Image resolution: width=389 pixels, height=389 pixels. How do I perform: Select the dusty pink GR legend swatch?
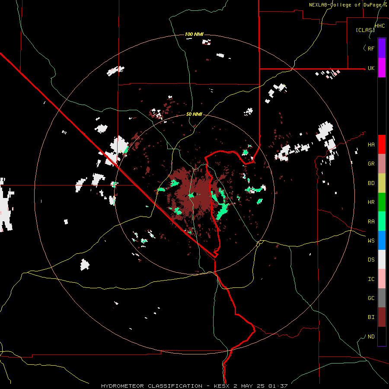382,164
